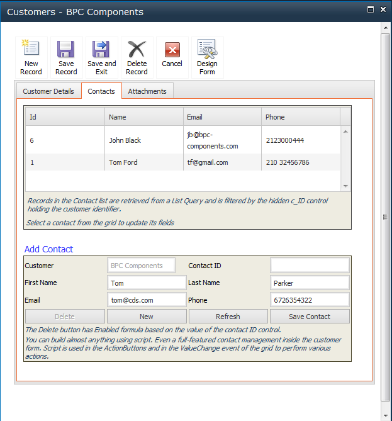
Task: Click the Id cell showing 6
Action: coord(65,140)
